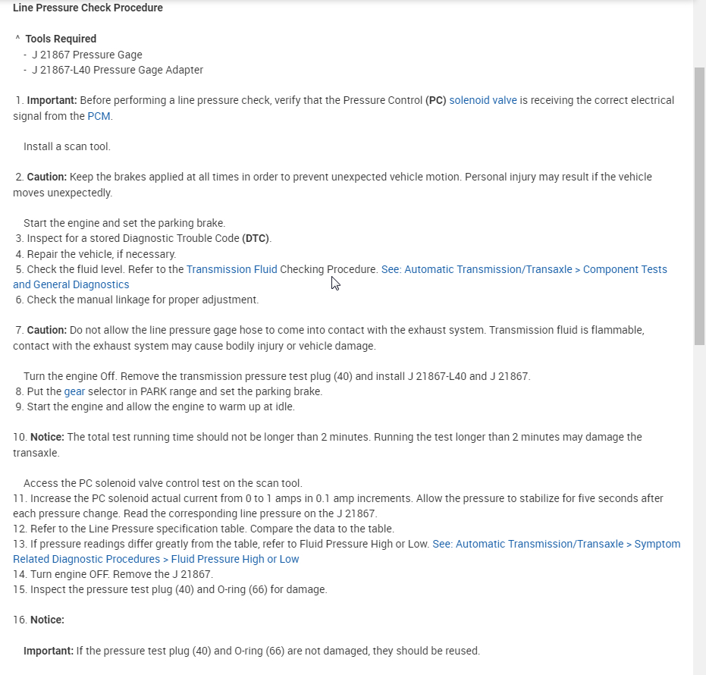
Task: Click the Notice label in step 16
Action: point(47,620)
